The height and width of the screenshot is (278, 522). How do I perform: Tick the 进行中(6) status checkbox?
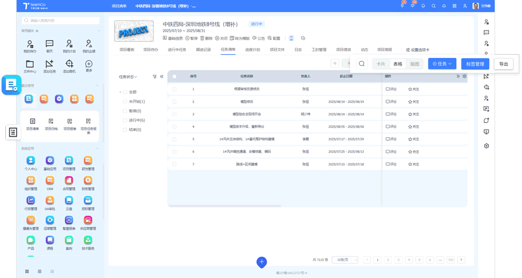coord(125,121)
